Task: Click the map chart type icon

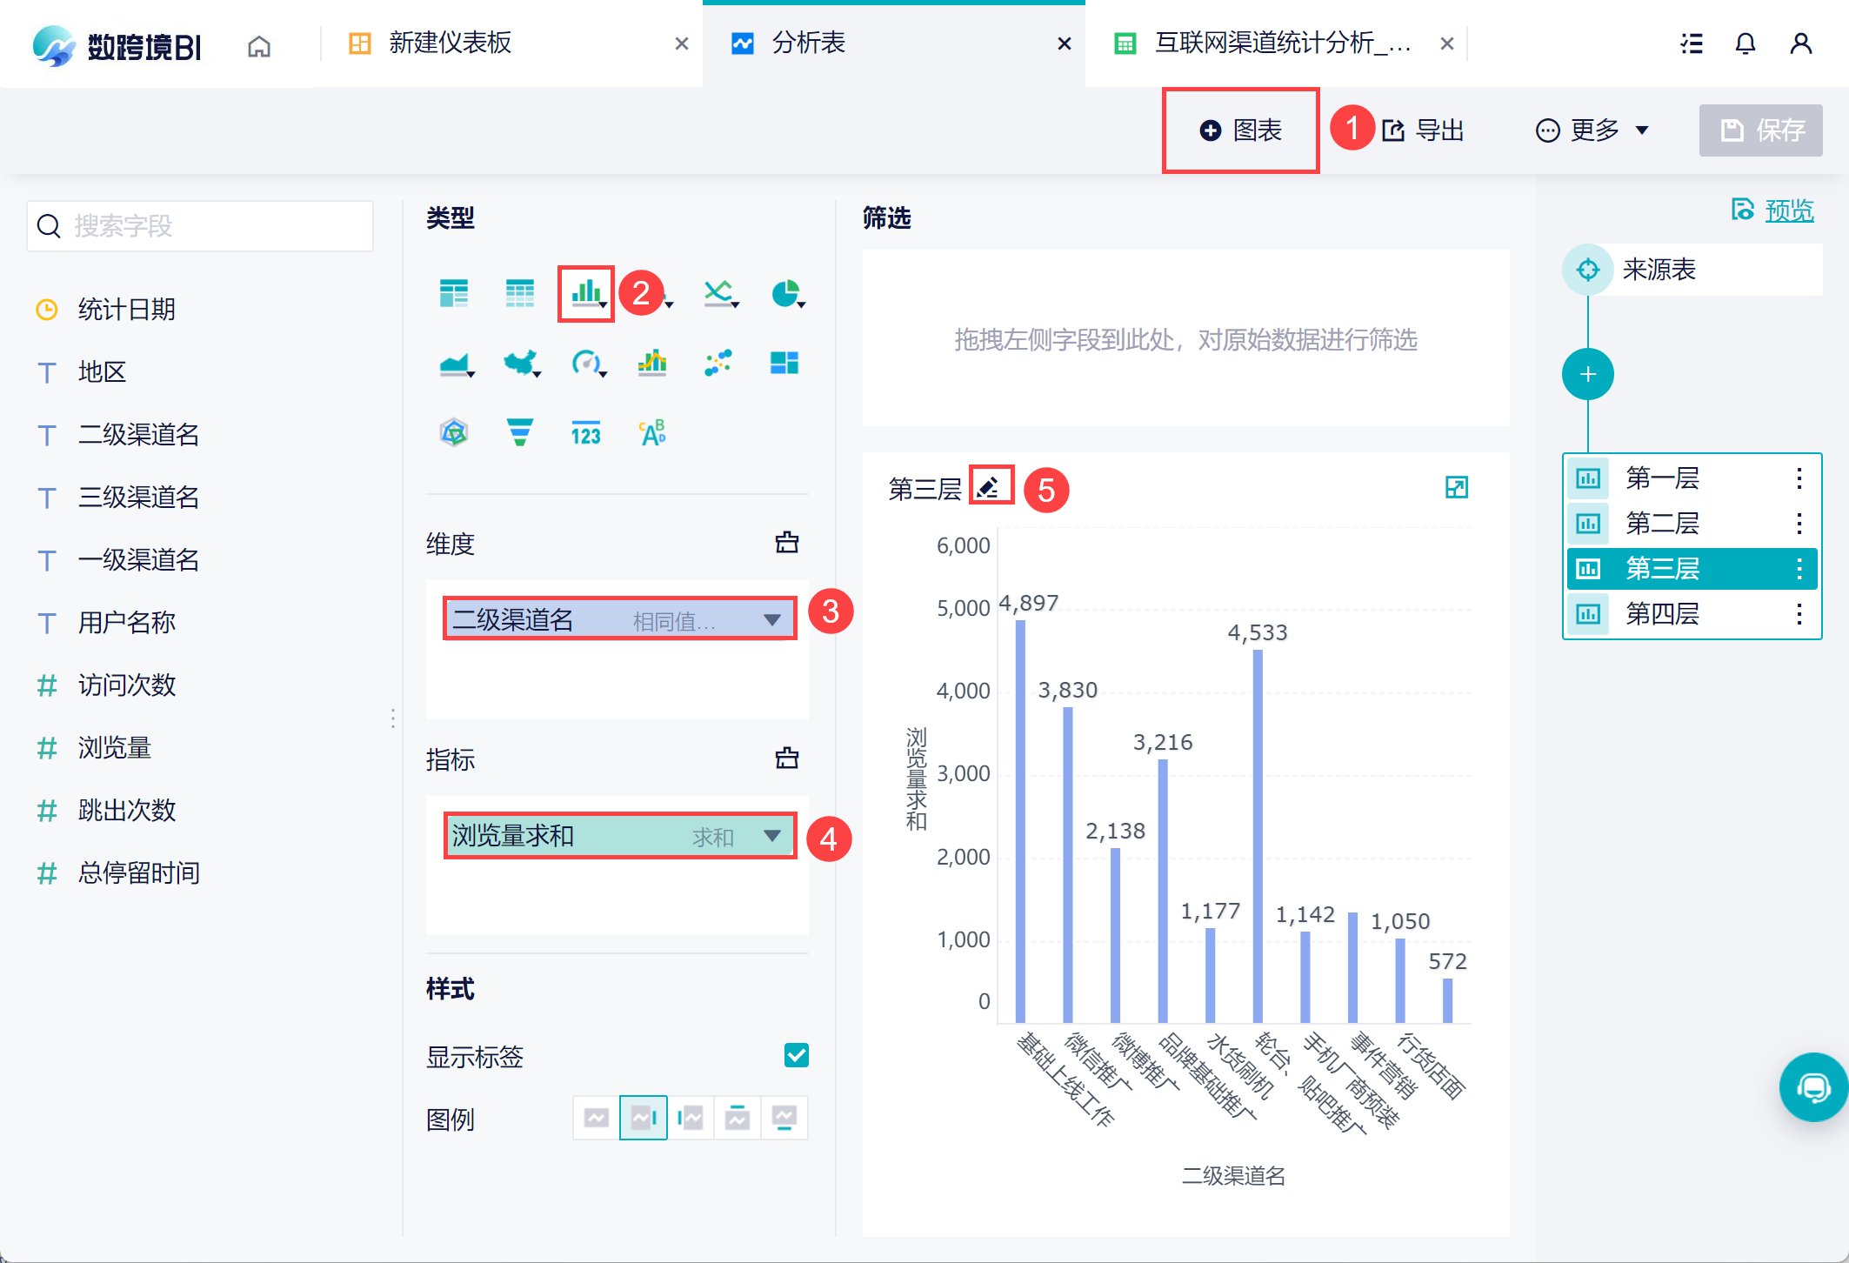Action: coord(519,363)
